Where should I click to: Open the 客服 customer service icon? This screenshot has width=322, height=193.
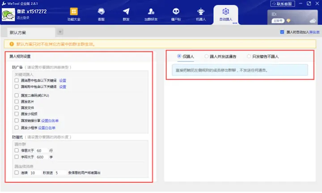(x=102, y=14)
